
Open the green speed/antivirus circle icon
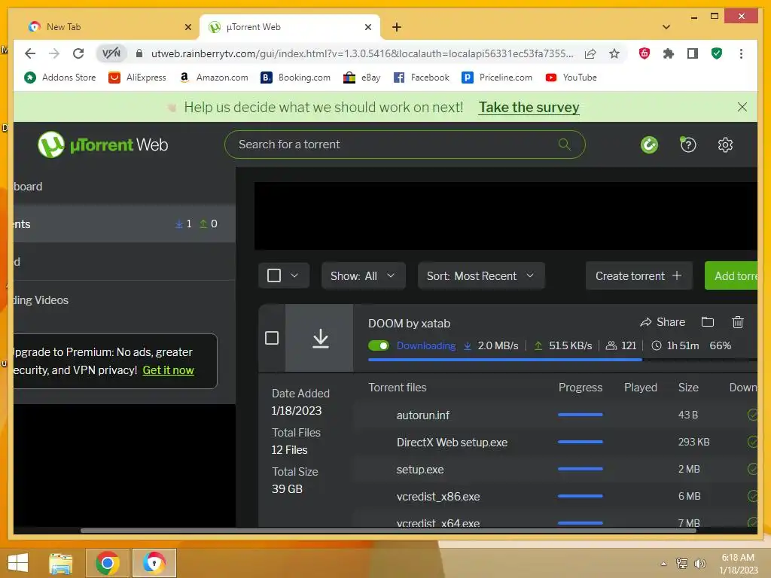coord(649,144)
